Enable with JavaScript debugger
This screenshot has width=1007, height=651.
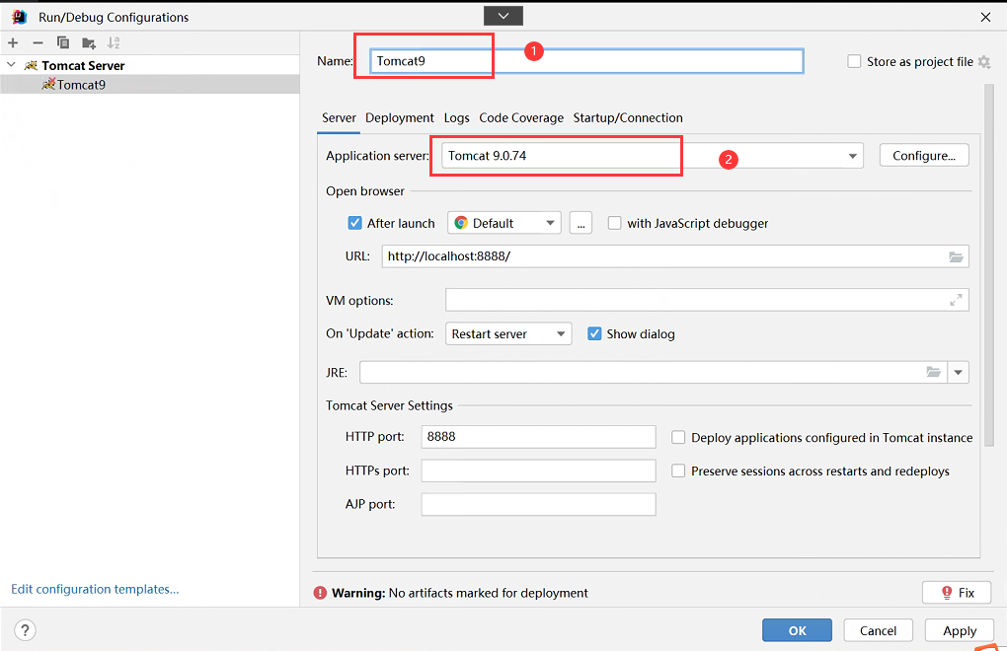coord(615,223)
